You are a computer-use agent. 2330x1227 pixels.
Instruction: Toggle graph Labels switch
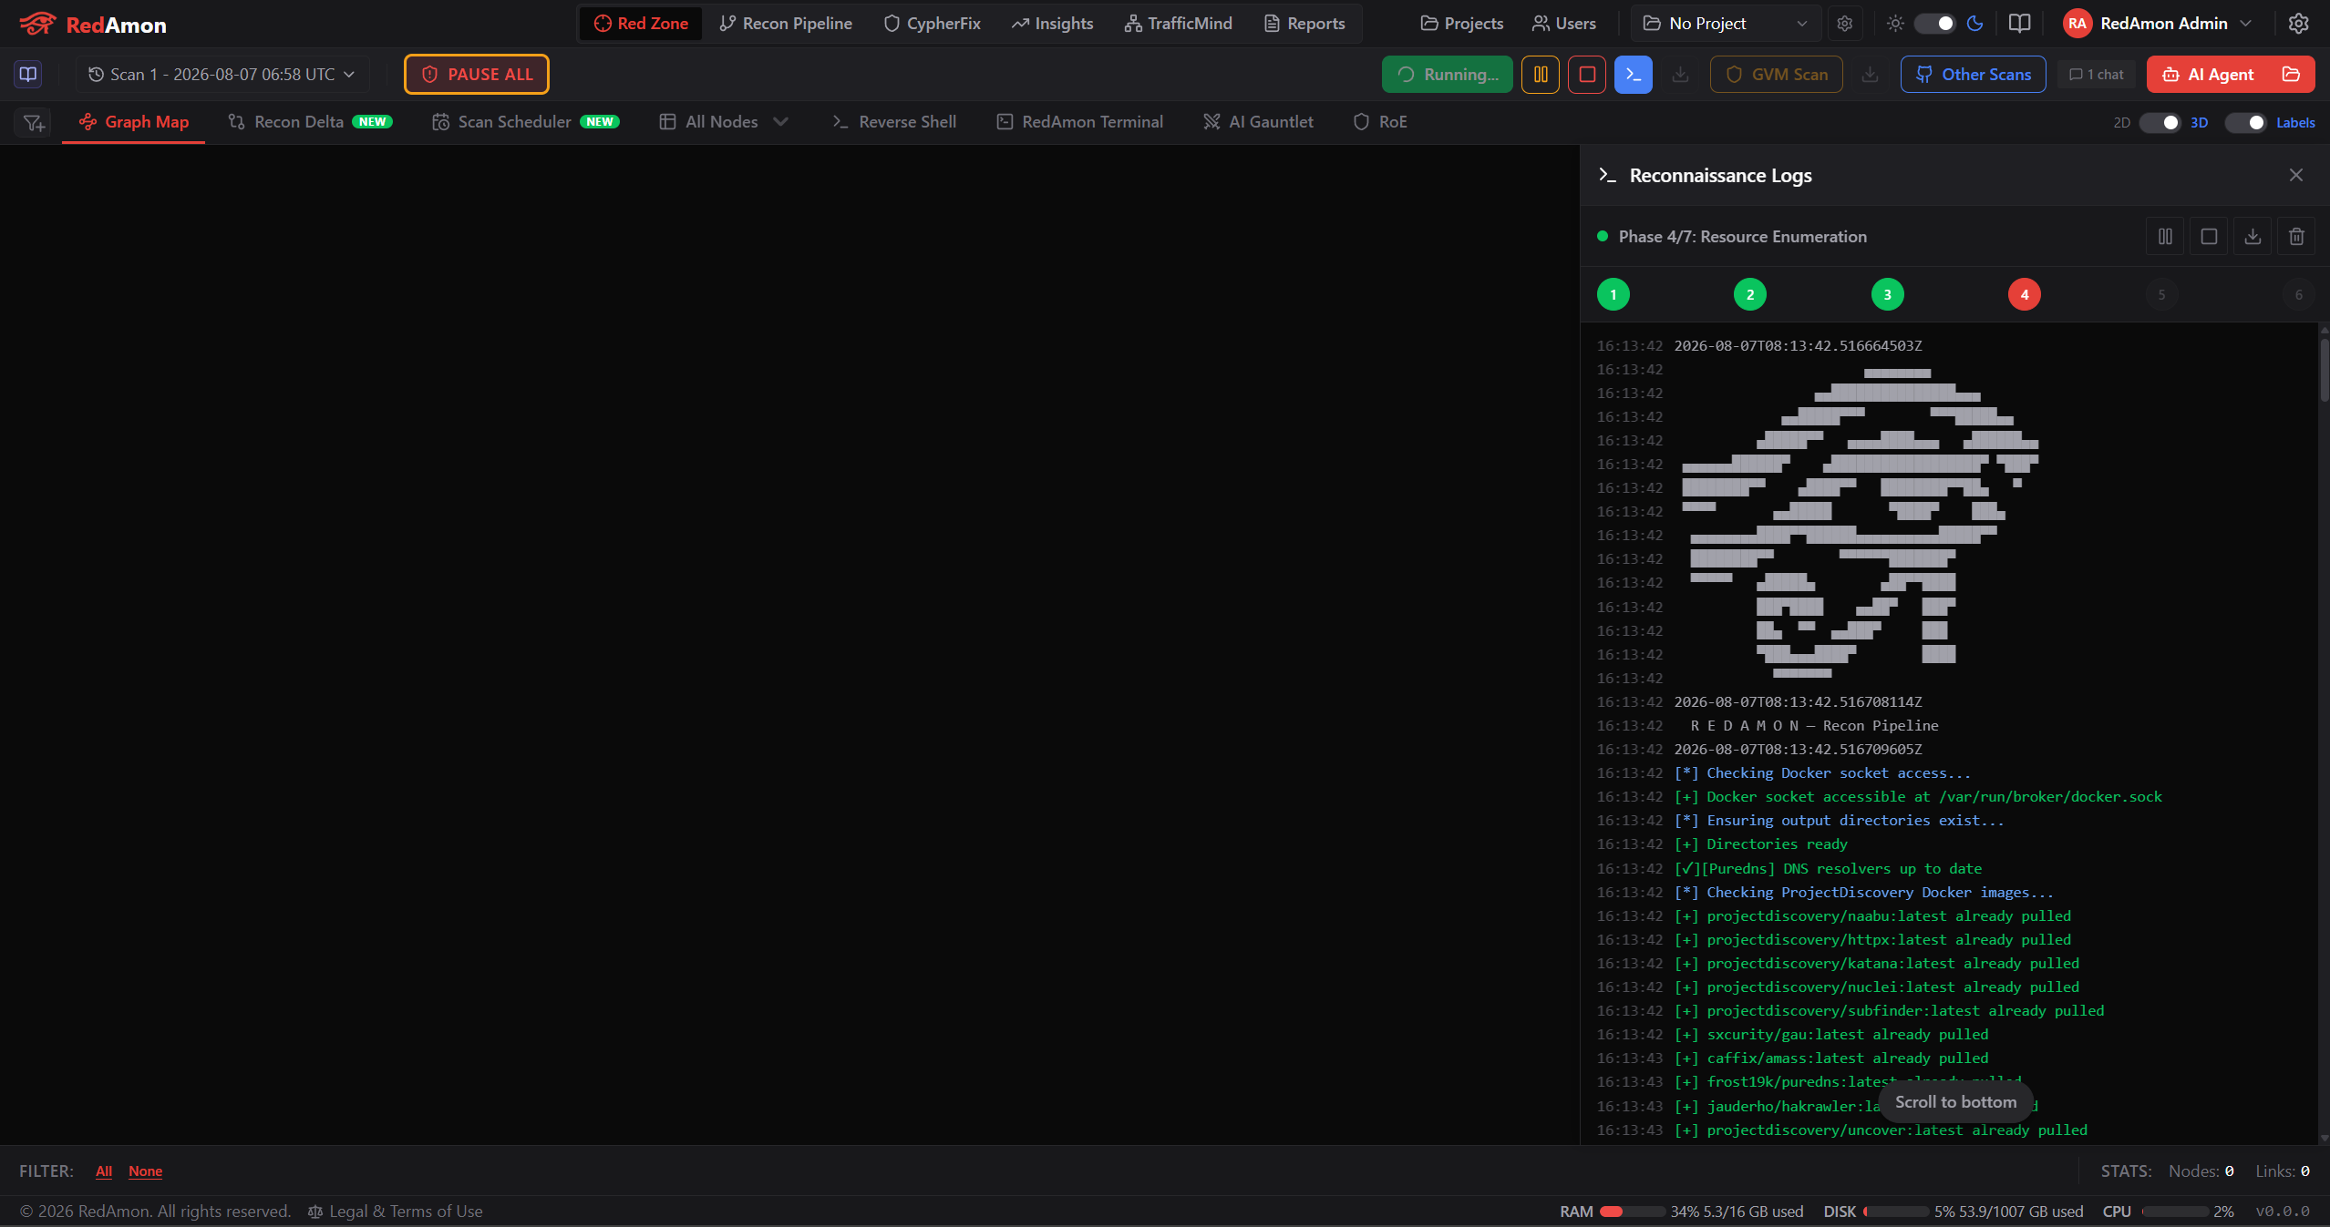click(2245, 123)
